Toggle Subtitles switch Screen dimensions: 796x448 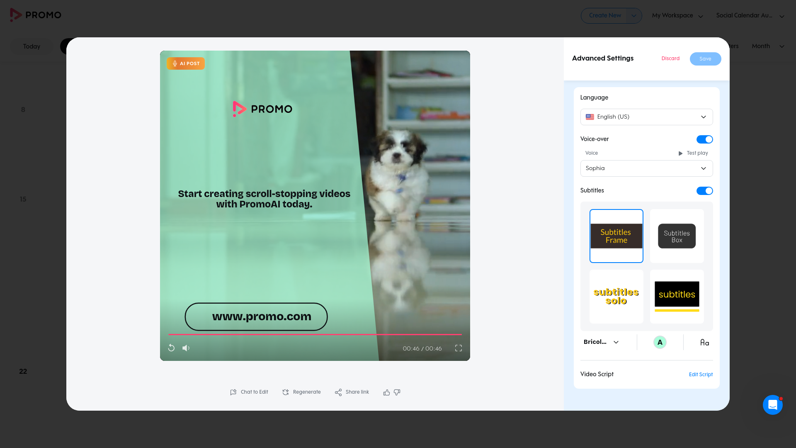704,191
